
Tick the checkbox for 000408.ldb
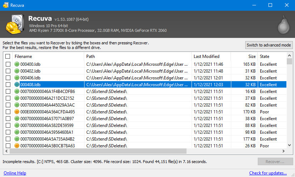(x=8, y=84)
